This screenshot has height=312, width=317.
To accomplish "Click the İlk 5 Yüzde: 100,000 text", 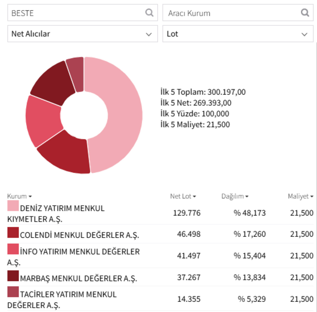I will click(195, 114).
